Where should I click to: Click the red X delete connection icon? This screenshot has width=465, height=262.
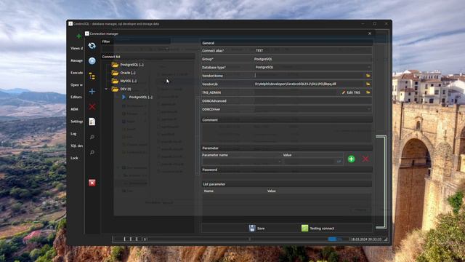[92, 107]
